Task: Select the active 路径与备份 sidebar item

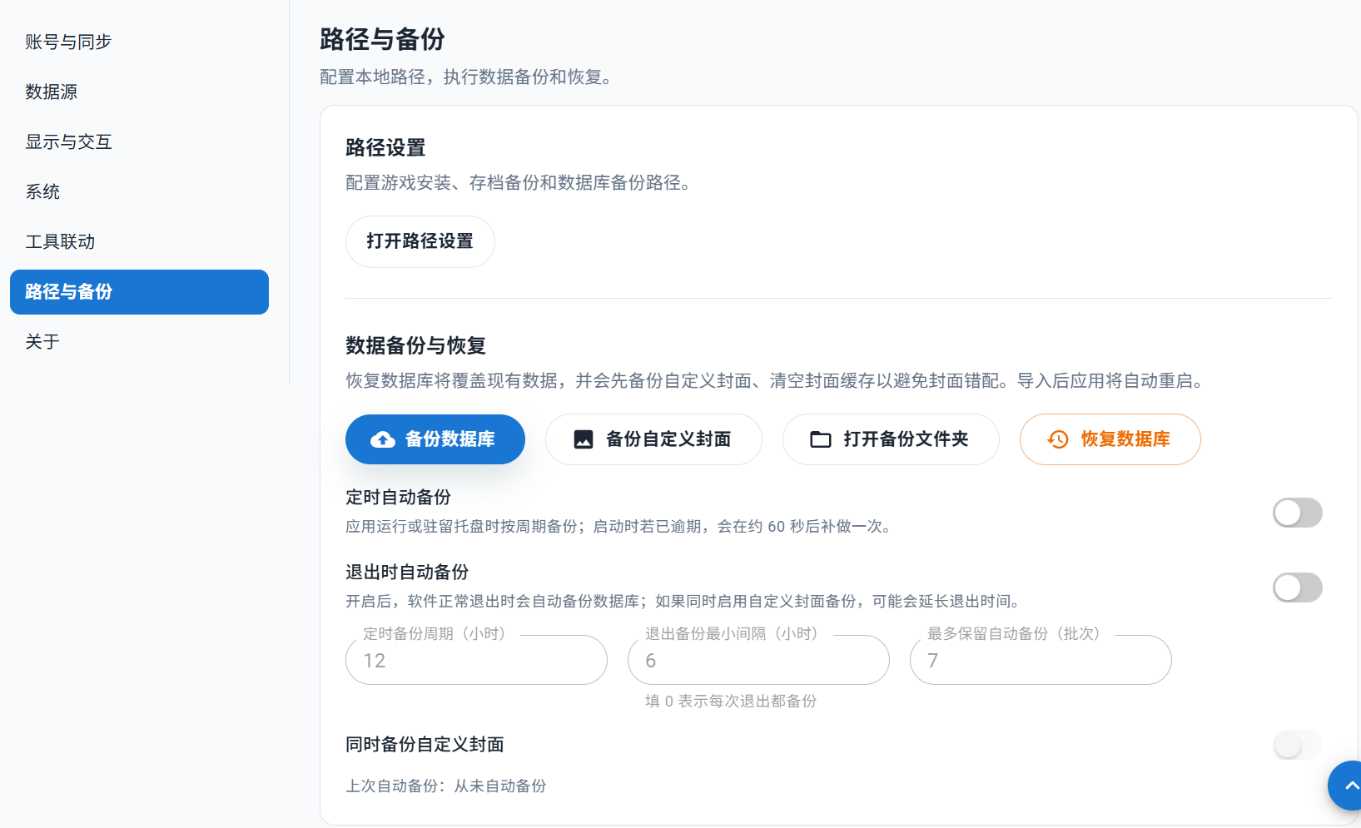Action: [x=139, y=292]
